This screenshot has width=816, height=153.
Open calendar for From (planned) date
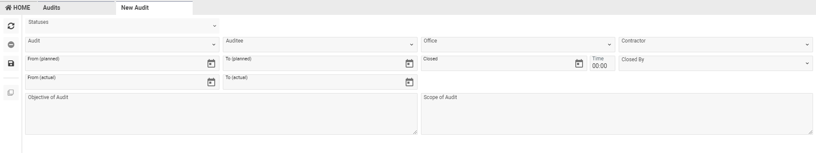pyautogui.click(x=211, y=63)
